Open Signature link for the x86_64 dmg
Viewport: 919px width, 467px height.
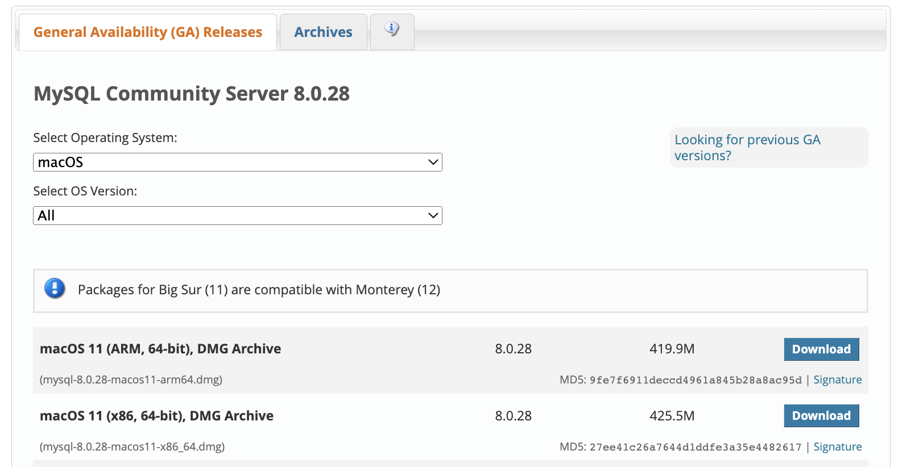pos(837,447)
